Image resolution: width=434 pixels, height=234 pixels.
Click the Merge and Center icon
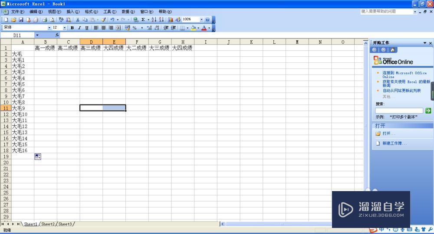click(x=118, y=28)
